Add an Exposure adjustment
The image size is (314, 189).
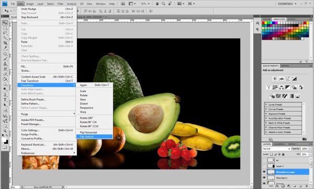[294, 79]
